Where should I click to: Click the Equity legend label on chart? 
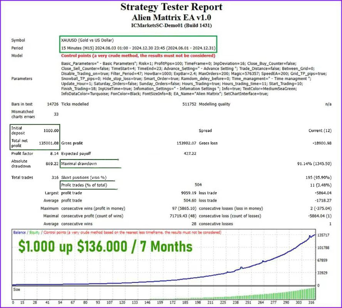pos(34,233)
